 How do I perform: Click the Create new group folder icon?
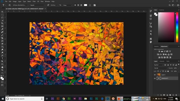(x=170, y=95)
